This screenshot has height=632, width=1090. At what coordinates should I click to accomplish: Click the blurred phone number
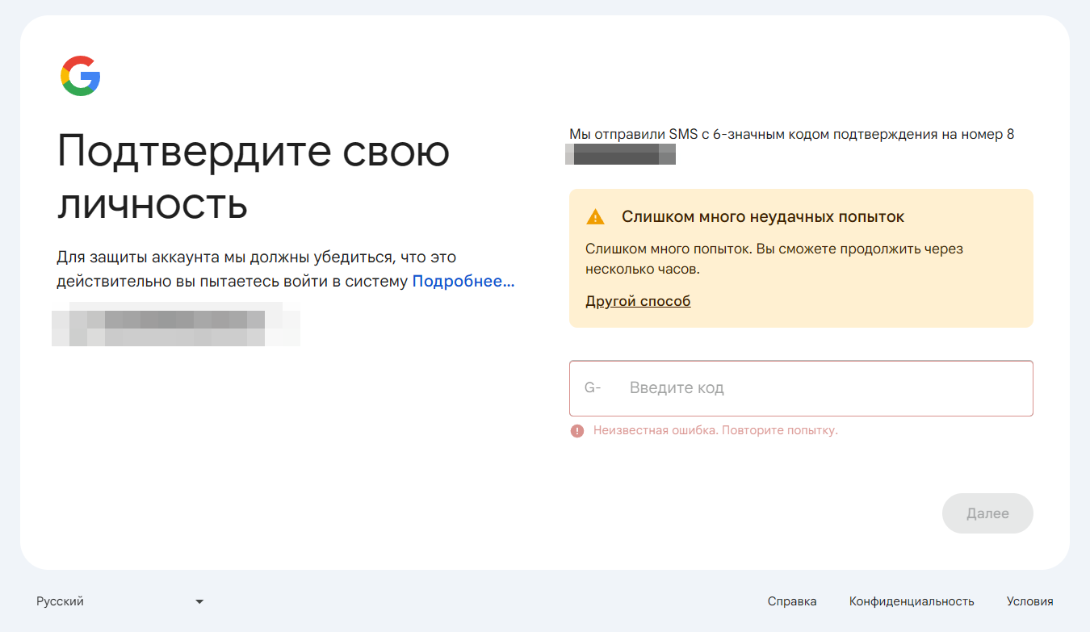(620, 154)
